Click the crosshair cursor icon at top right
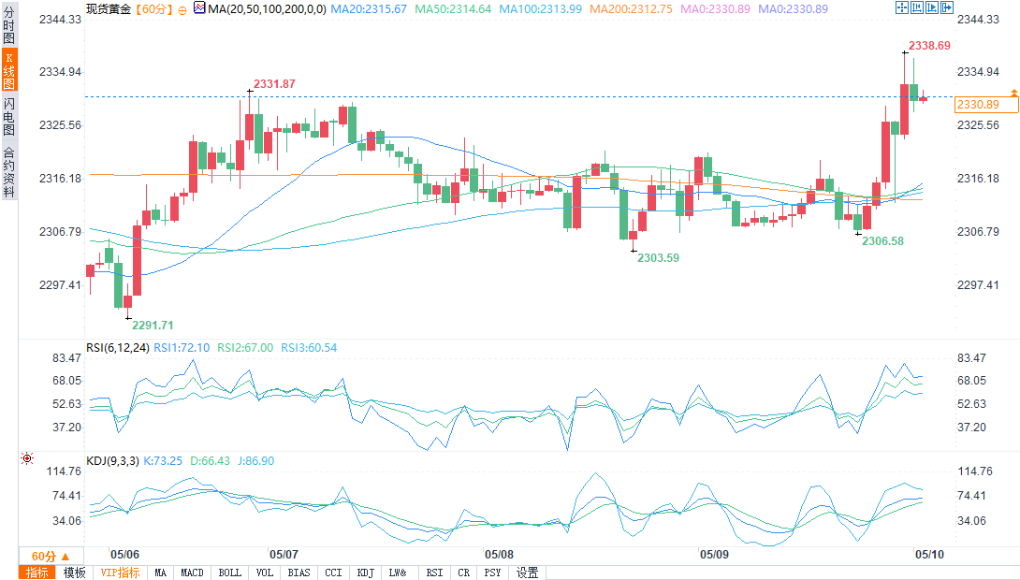Screen dimensions: 1020x580 [901, 7]
